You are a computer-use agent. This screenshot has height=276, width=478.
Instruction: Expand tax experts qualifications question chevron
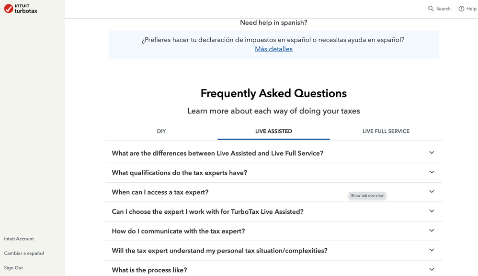(432, 172)
